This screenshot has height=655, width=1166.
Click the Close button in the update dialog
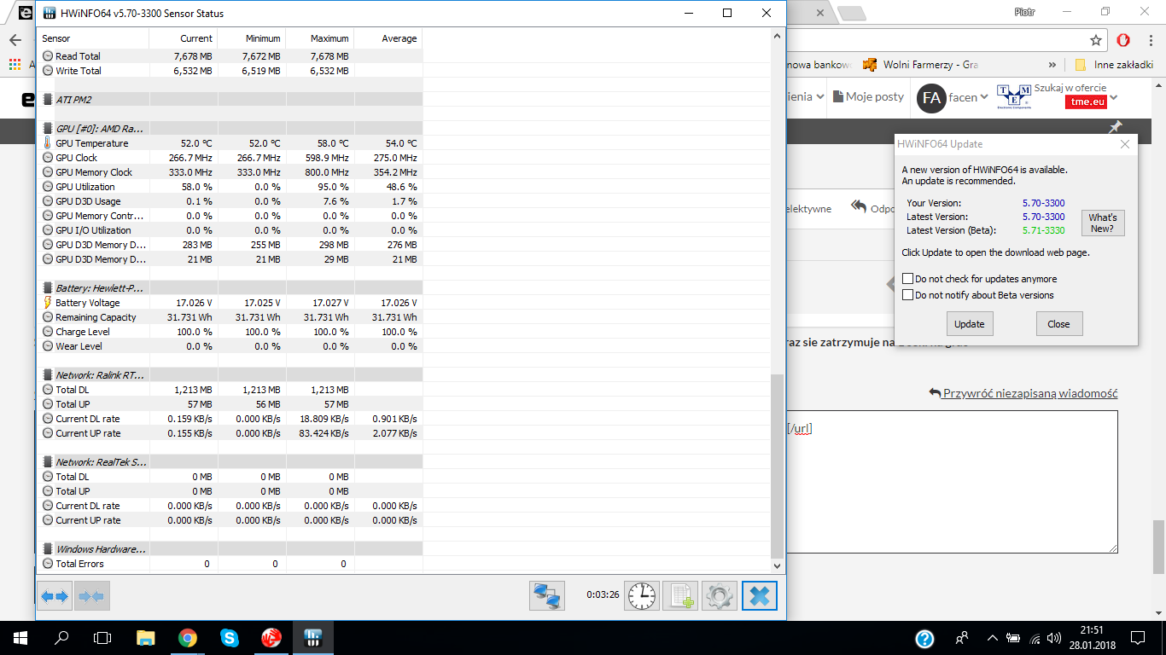coord(1059,324)
